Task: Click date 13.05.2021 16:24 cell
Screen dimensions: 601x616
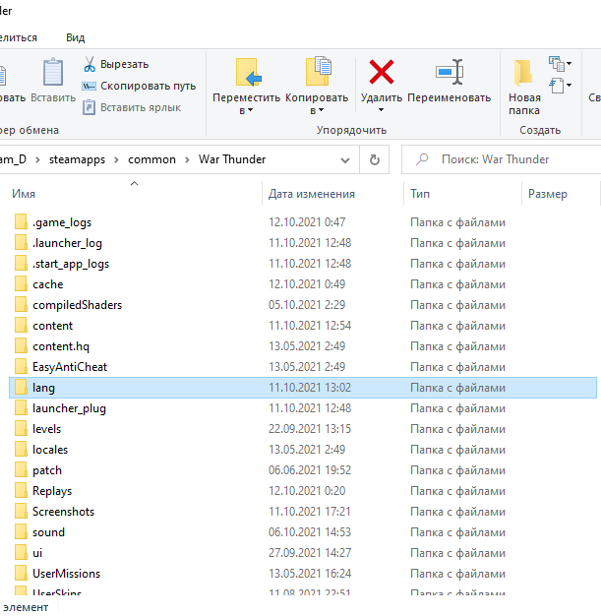Action: tap(310, 573)
